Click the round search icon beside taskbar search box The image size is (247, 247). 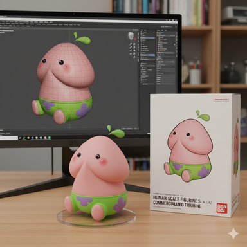[x=20, y=138]
